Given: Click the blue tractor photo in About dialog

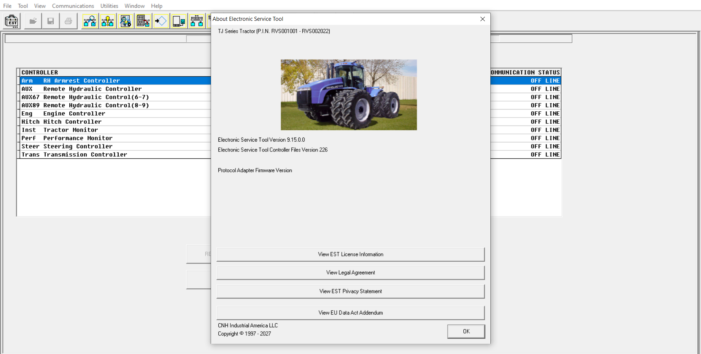Looking at the screenshot, I should [x=349, y=95].
